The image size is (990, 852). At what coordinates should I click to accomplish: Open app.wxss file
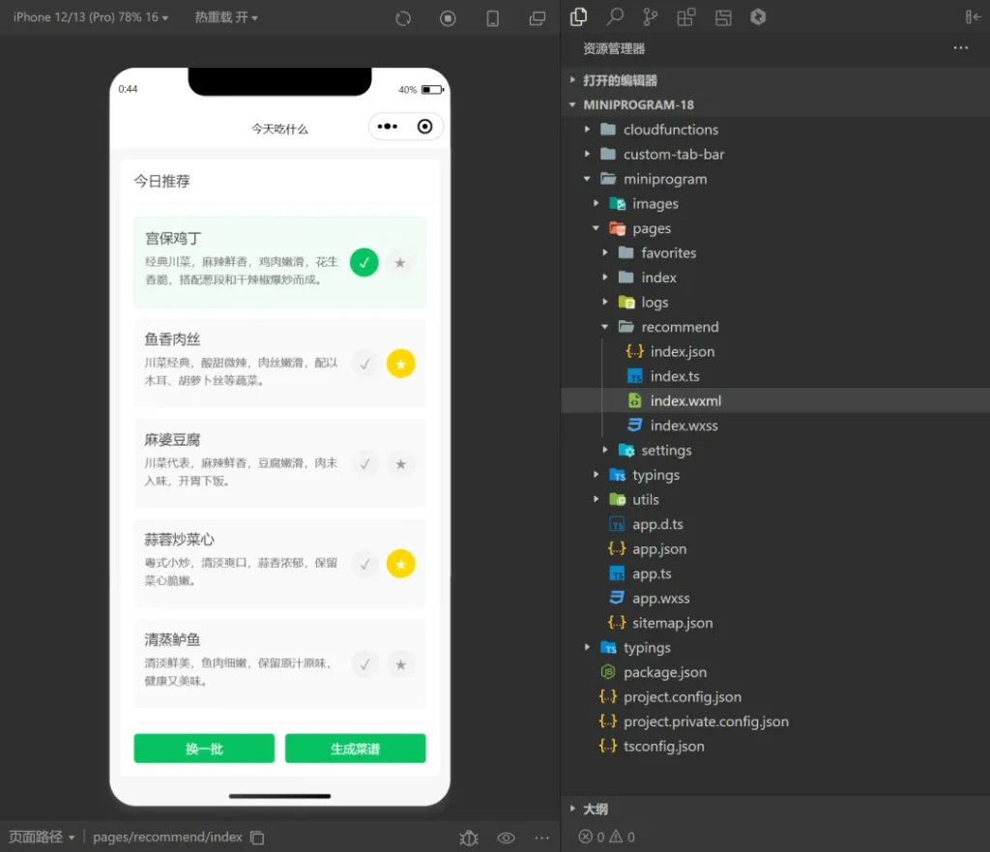[774, 598]
